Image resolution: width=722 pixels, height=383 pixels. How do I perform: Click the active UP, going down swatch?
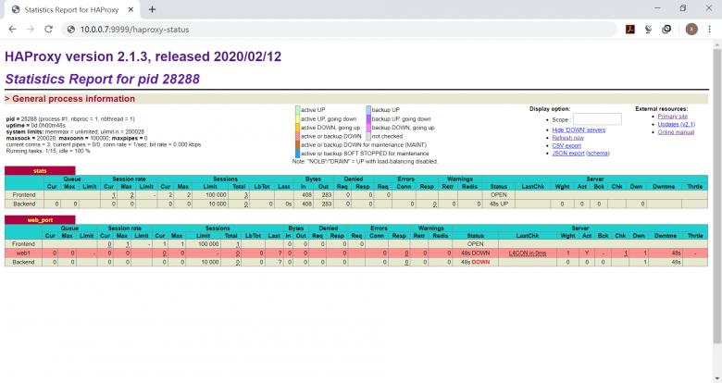coord(297,118)
